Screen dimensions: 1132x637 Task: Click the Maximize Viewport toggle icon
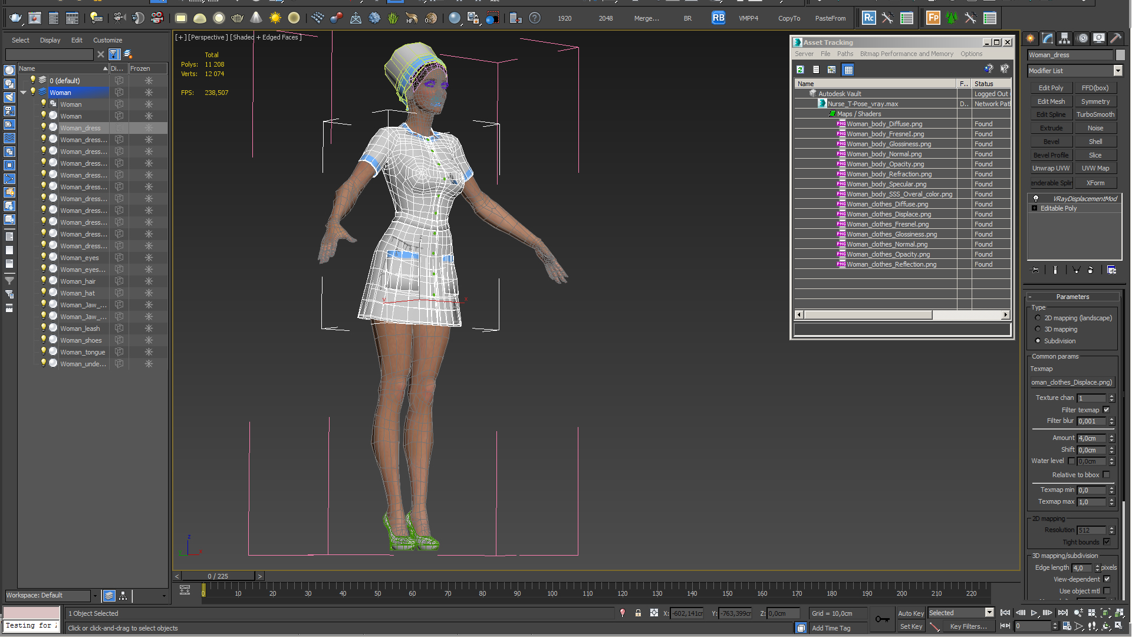point(1118,626)
